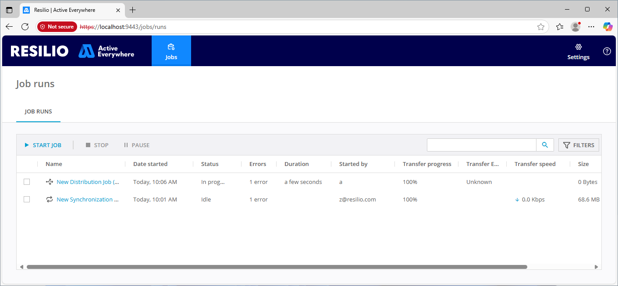Open the Settings gear in header
Viewport: 618px width, 286px height.
click(578, 51)
